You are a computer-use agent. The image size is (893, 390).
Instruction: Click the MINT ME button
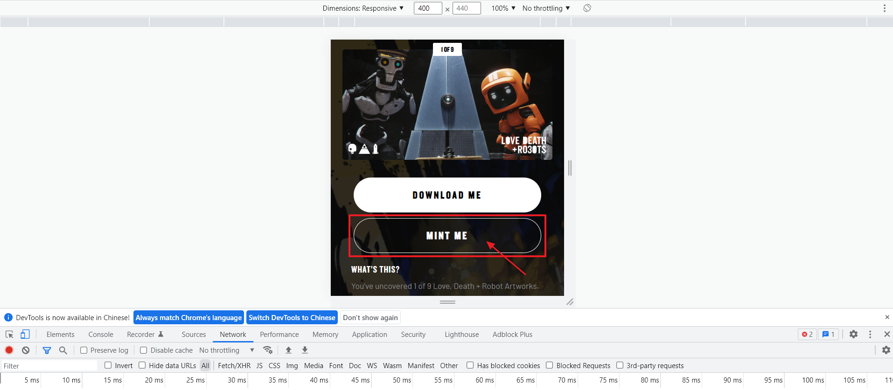447,235
